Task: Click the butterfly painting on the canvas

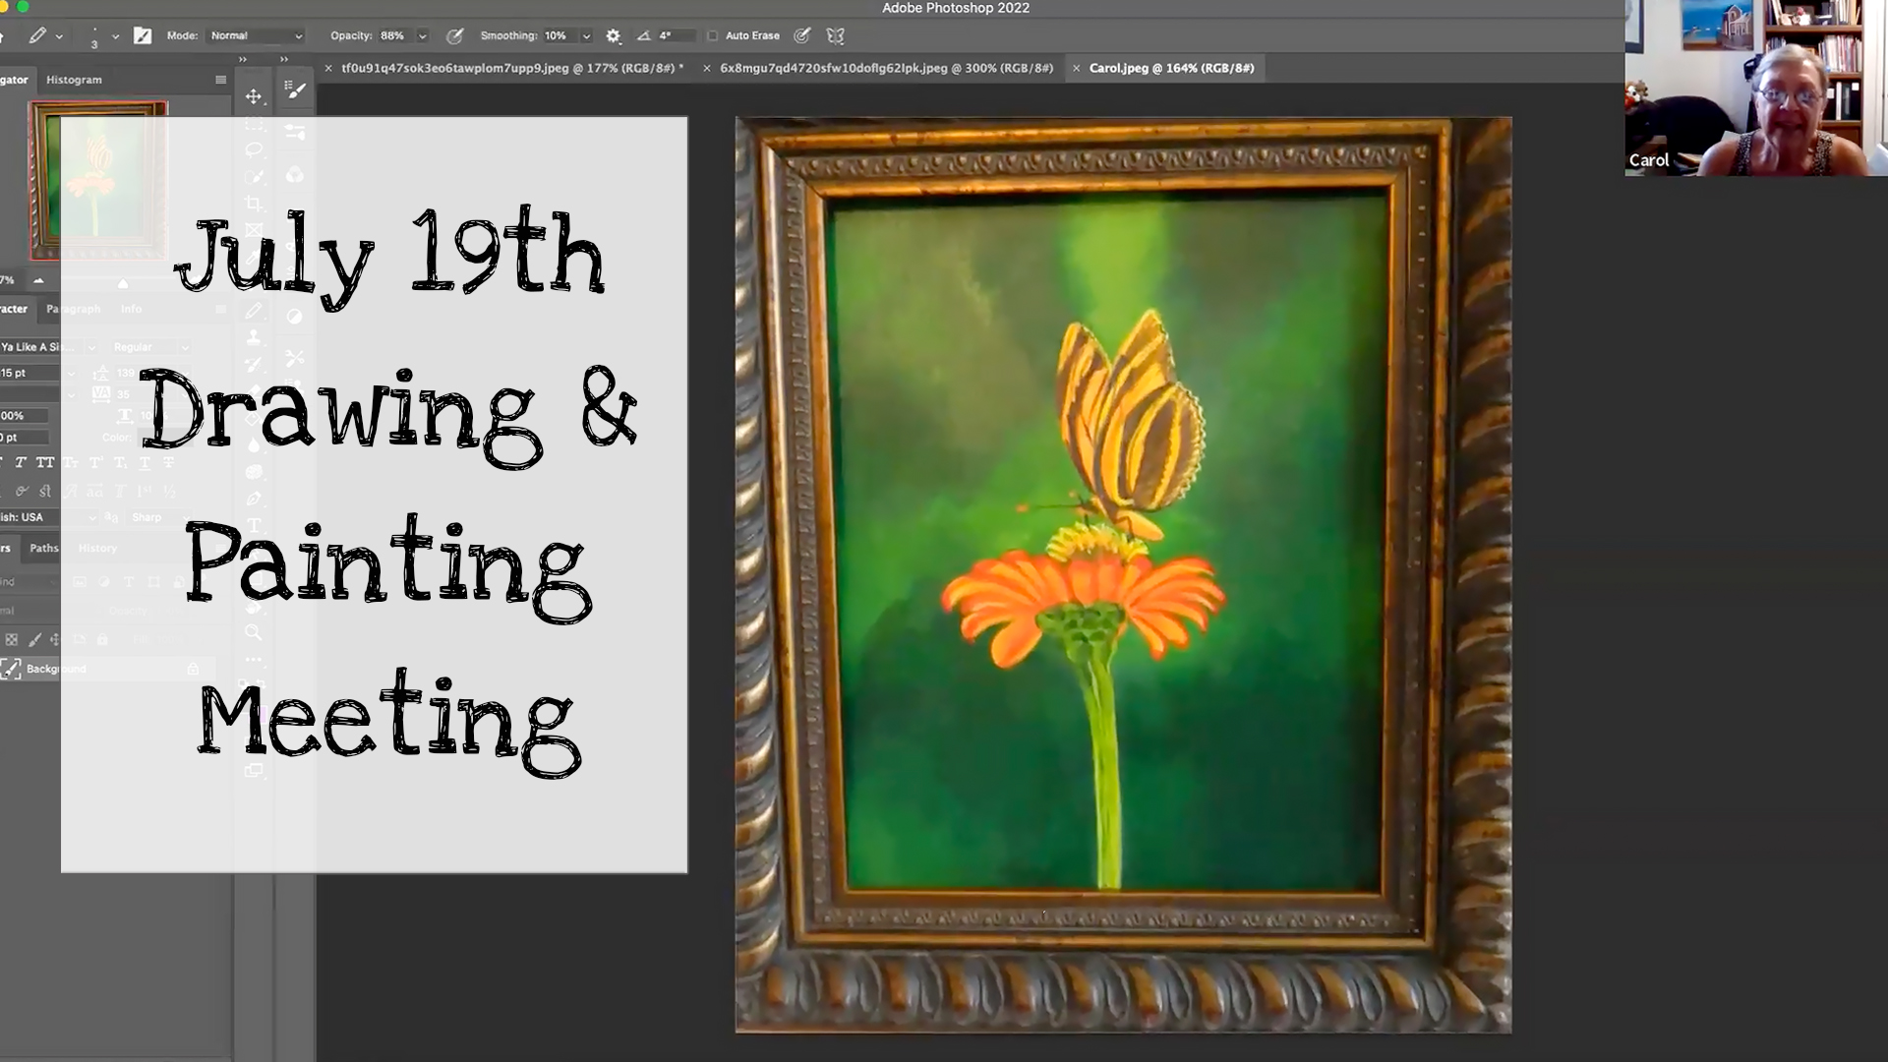Action: [x=1124, y=575]
